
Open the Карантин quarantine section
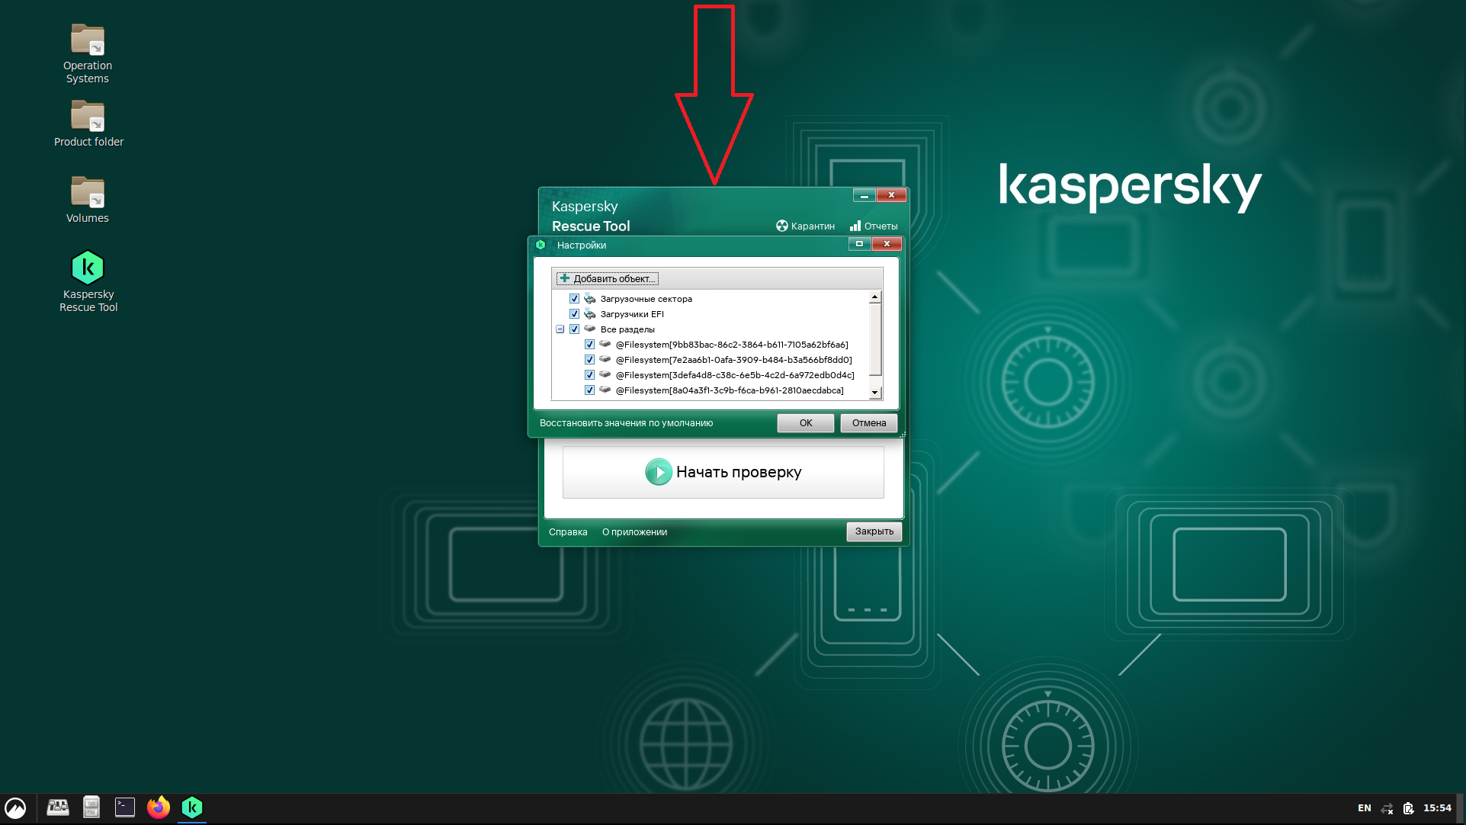[805, 226]
